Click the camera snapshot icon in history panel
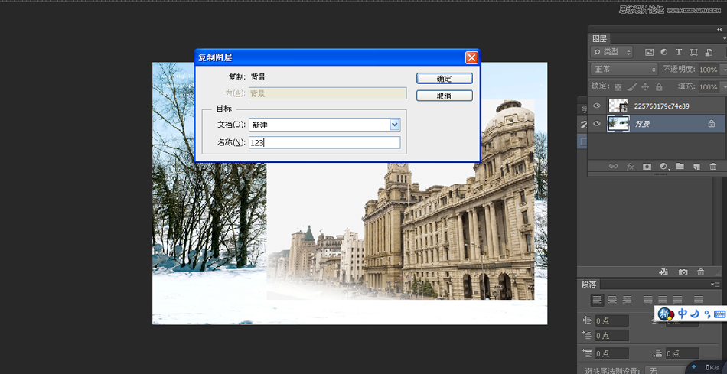 click(x=683, y=272)
